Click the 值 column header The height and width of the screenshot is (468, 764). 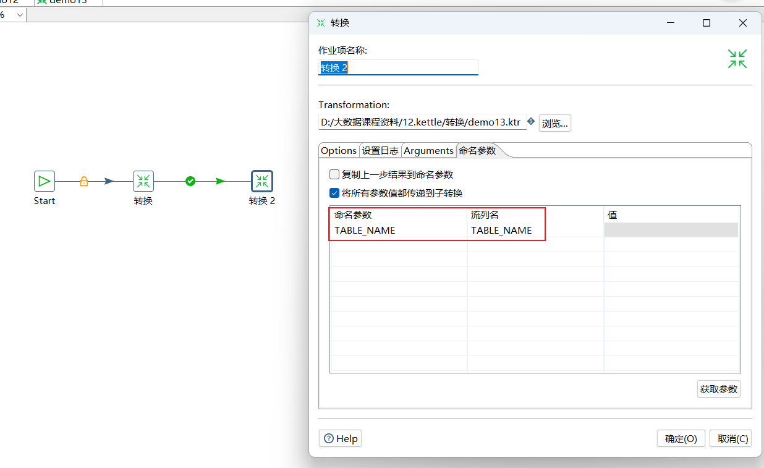[671, 215]
